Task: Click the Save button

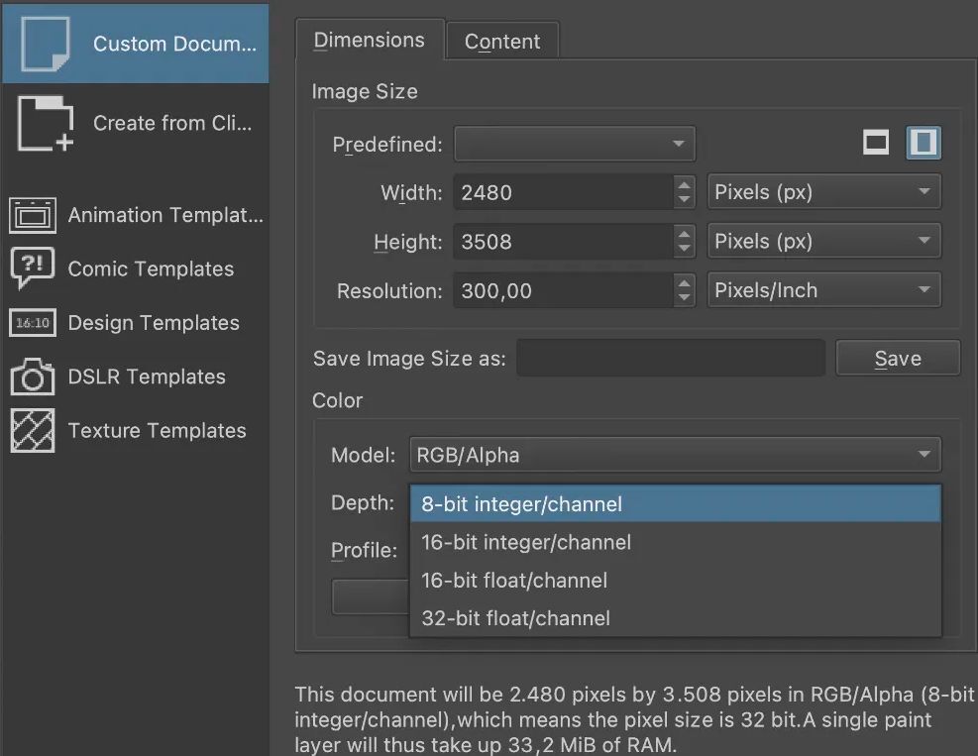Action: 897,358
